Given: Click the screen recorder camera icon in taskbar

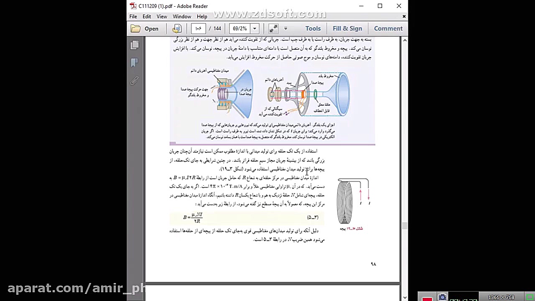Looking at the screenshot, I should pyautogui.click(x=443, y=297).
